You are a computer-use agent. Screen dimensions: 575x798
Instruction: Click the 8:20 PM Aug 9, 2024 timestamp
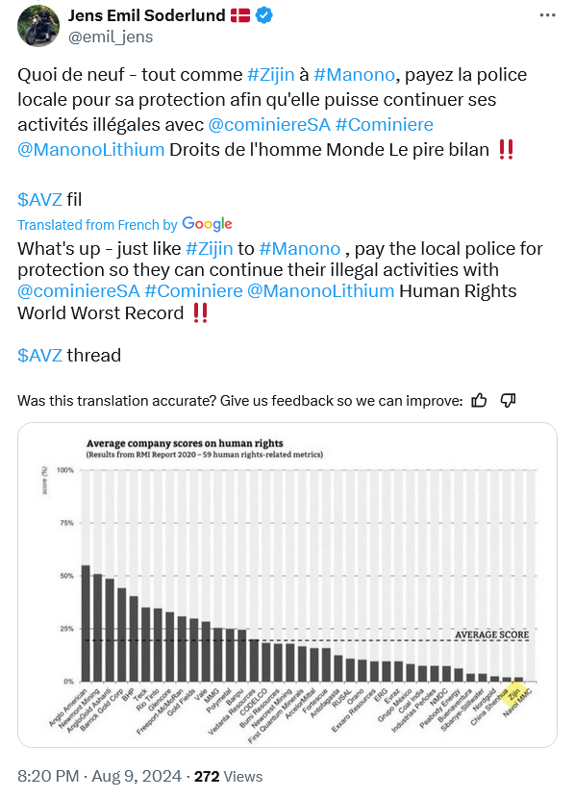(x=99, y=776)
